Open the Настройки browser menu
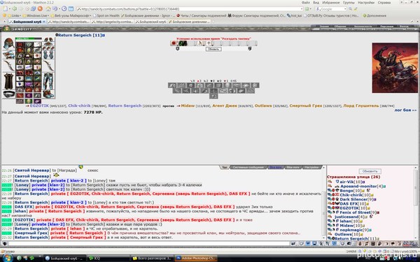This screenshot has width=420, height=262. coord(366,2)
